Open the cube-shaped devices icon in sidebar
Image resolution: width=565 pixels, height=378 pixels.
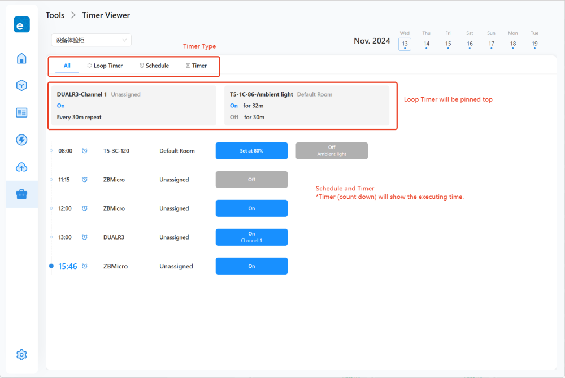21,85
